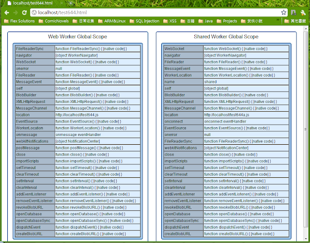
Task: Click onconnect in the Shared Worker table
Action: click(x=183, y=121)
